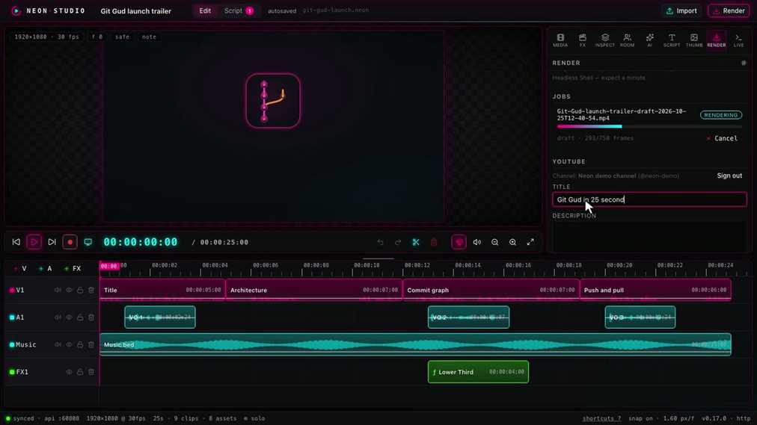
Task: Click the render job progress bar
Action: (649, 126)
